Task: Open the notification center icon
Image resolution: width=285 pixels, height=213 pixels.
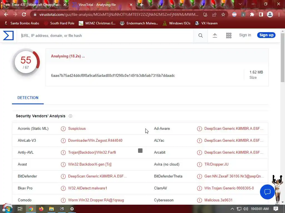Action: 276,209
